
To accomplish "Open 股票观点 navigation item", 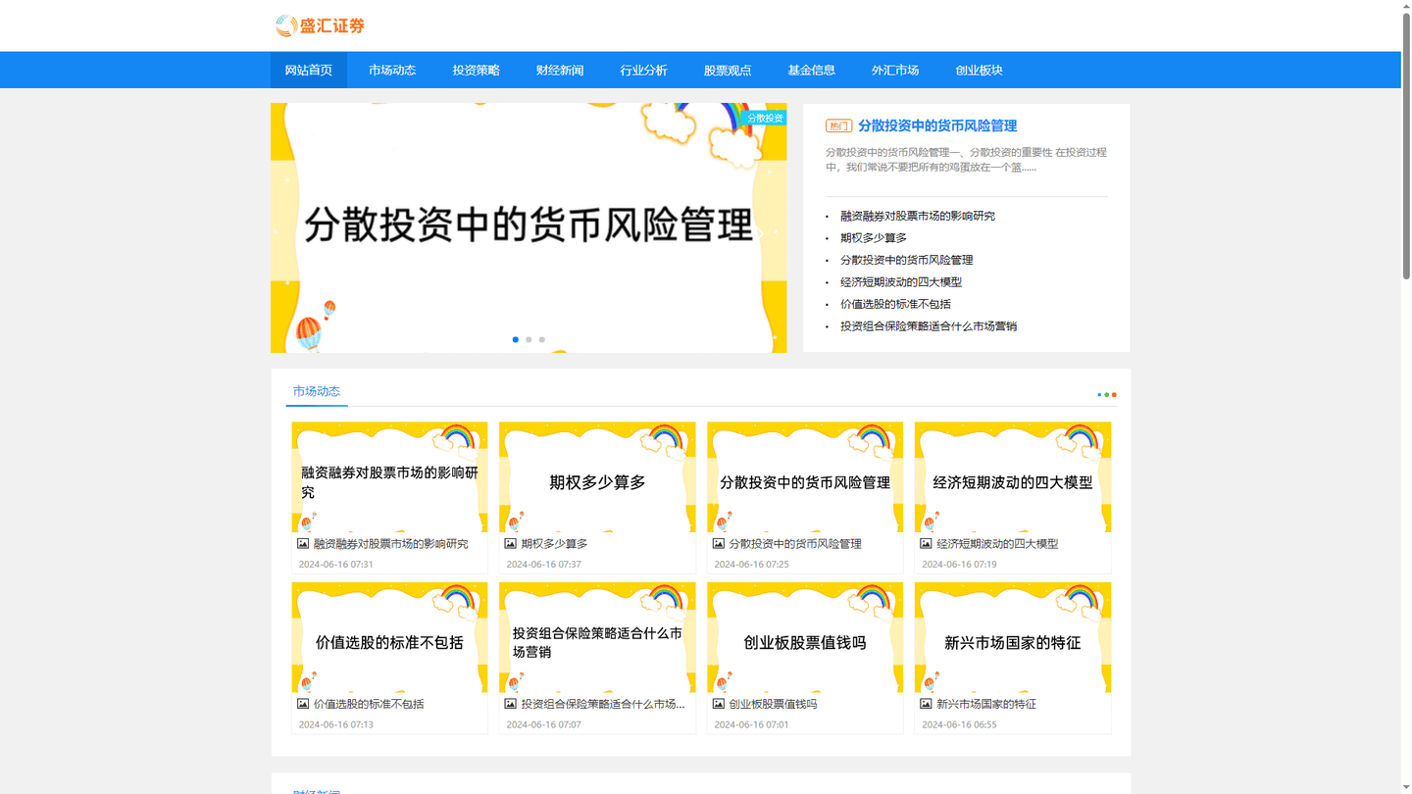I will pyautogui.click(x=728, y=71).
